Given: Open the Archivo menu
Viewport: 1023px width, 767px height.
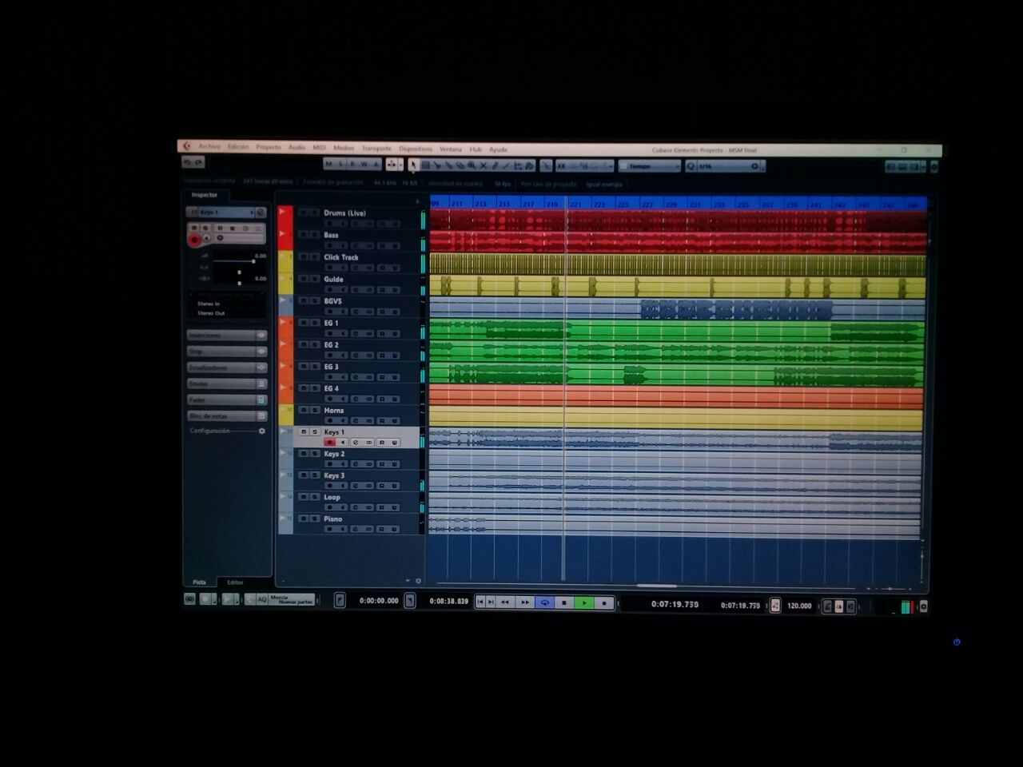Looking at the screenshot, I should coord(209,147).
